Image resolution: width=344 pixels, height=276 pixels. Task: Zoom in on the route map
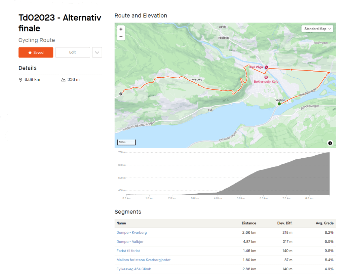121,29
